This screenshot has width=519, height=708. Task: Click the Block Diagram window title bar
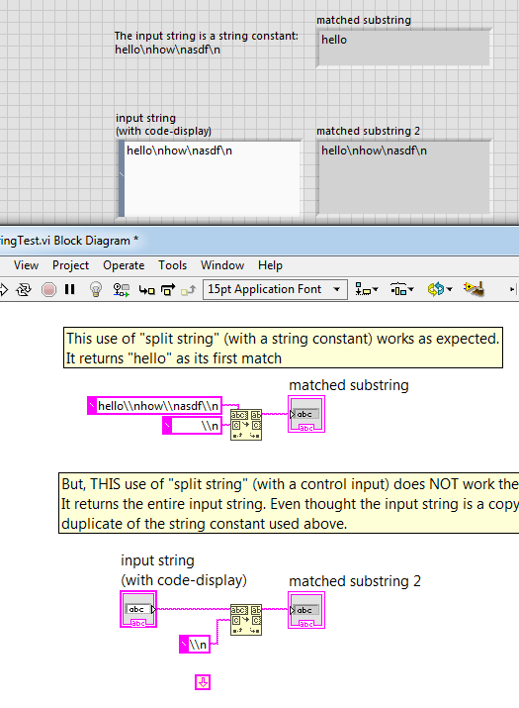259,241
